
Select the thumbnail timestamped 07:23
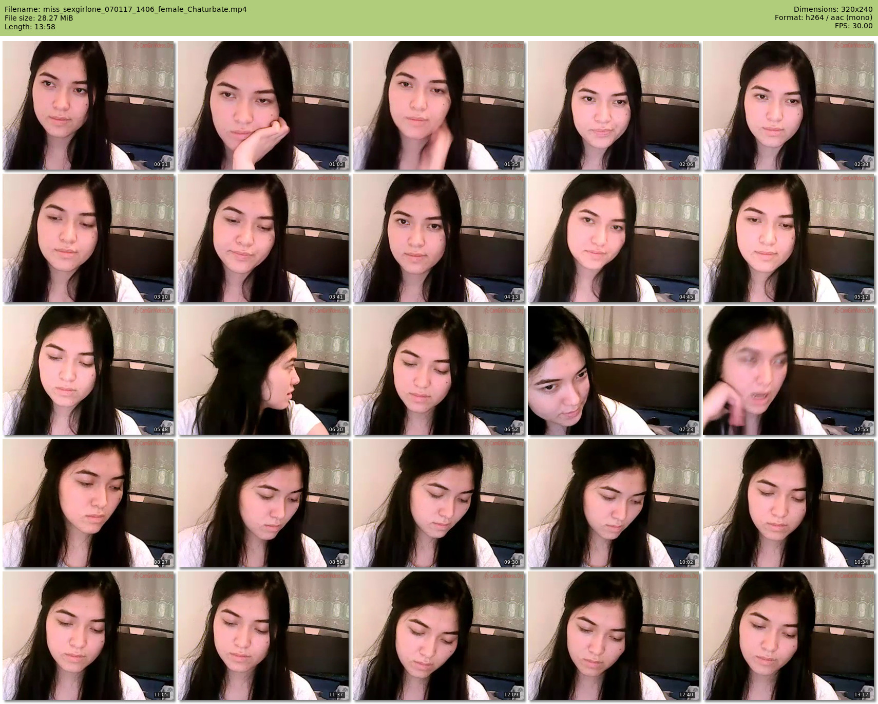pos(614,370)
